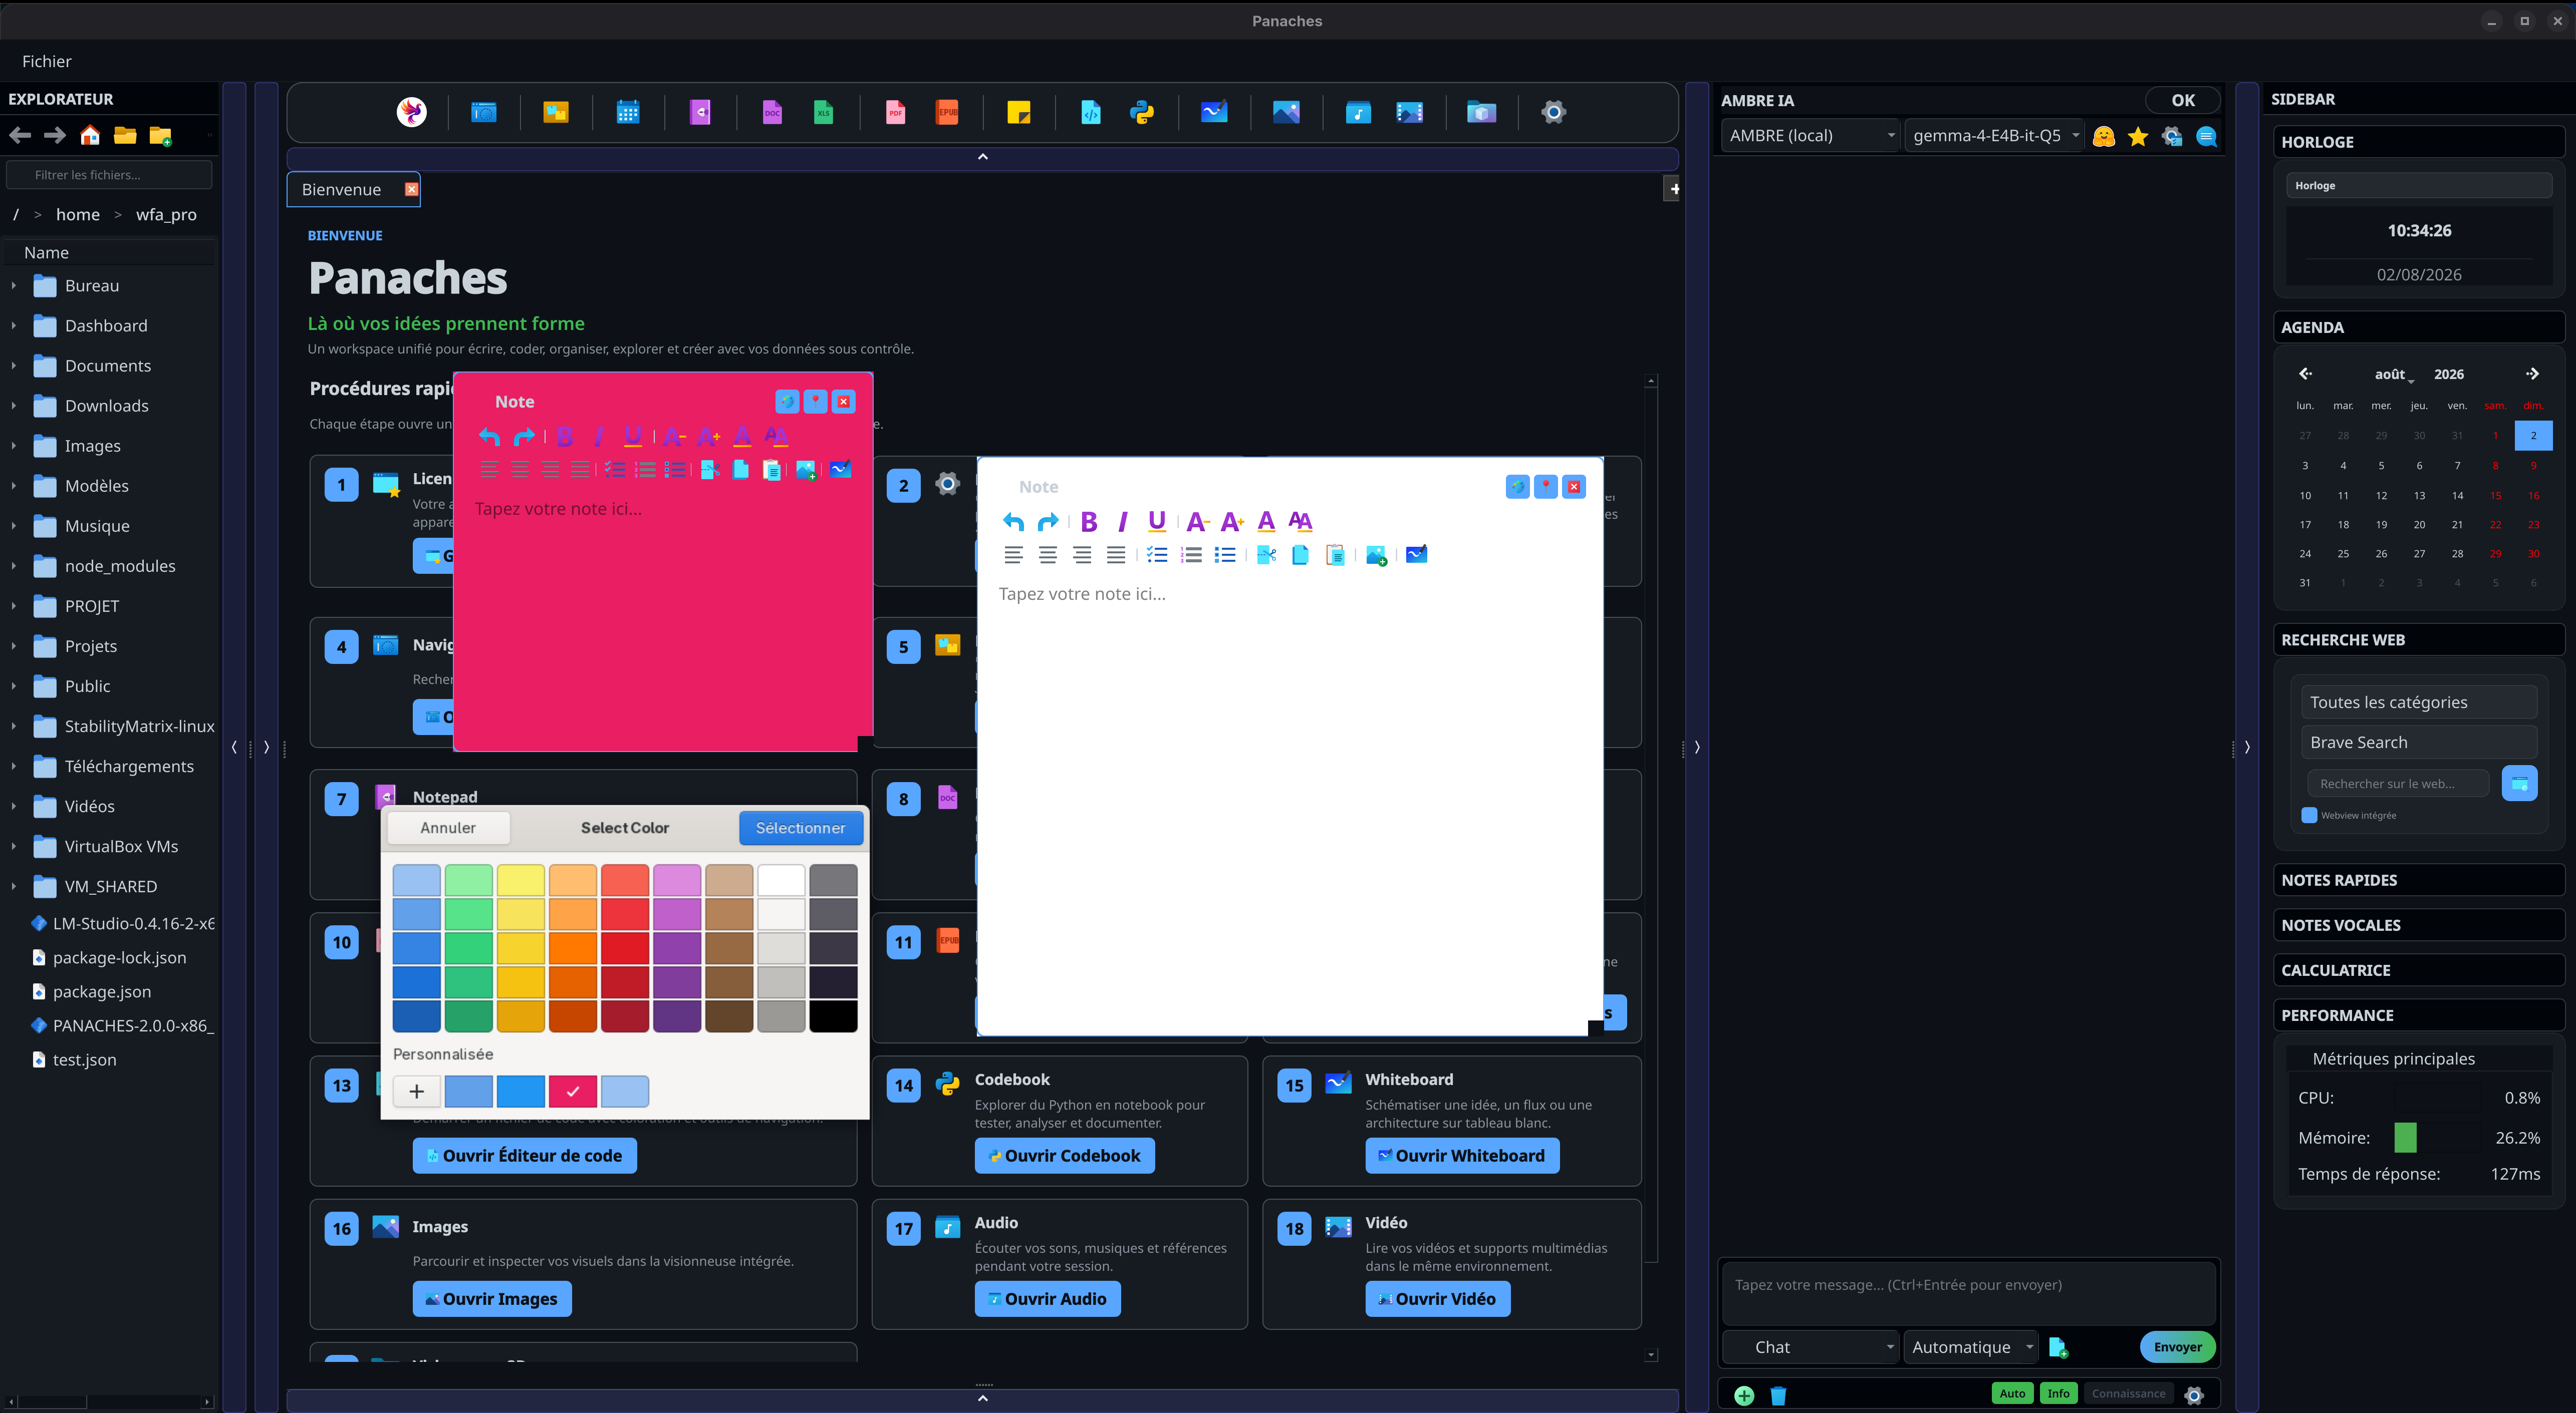Click the Ouvrir Audio button
Image resolution: width=2576 pixels, height=1413 pixels.
(1047, 1299)
